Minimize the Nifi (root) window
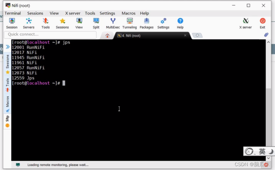This screenshot has height=170, width=275. point(234,6)
